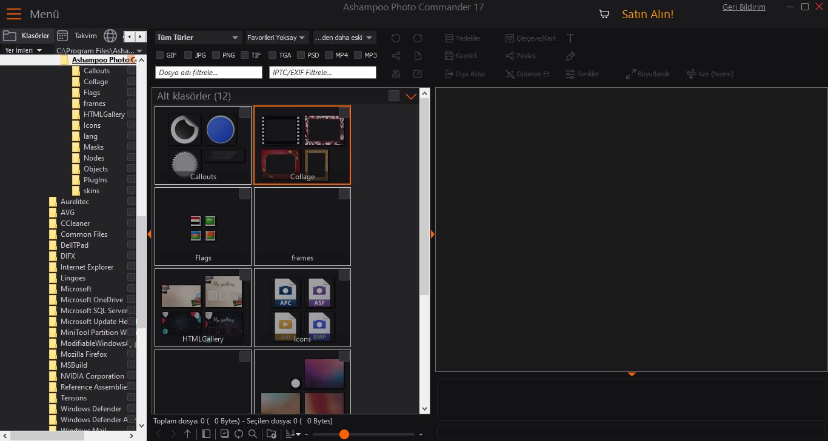Decrease thumbnail size with minus button
828x441 pixels.
point(307,434)
